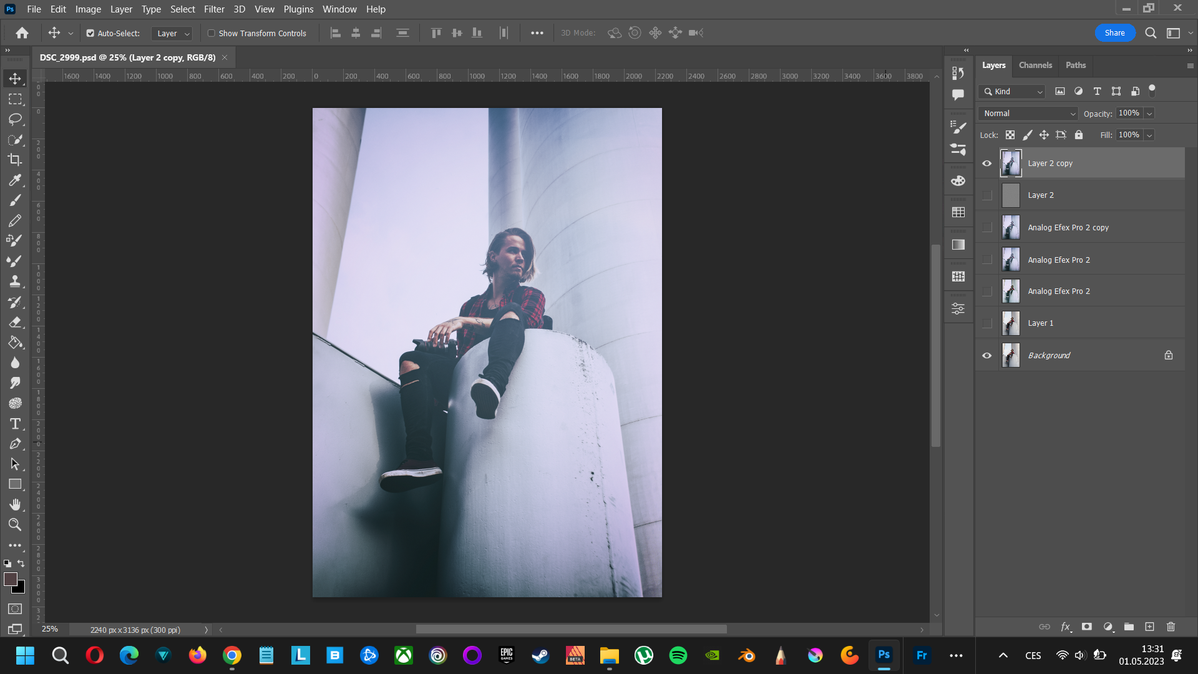This screenshot has height=674, width=1198.
Task: Select the Crop tool
Action: 15,160
